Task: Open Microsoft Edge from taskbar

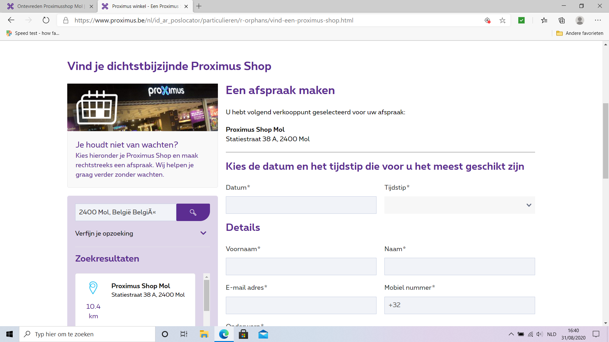Action: pyautogui.click(x=224, y=334)
